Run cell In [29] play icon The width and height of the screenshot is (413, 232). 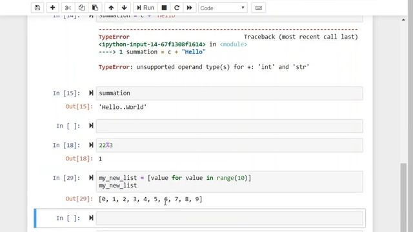coord(91,178)
